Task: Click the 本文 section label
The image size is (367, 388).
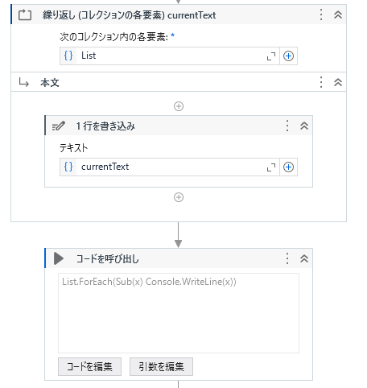Action: tap(50, 83)
